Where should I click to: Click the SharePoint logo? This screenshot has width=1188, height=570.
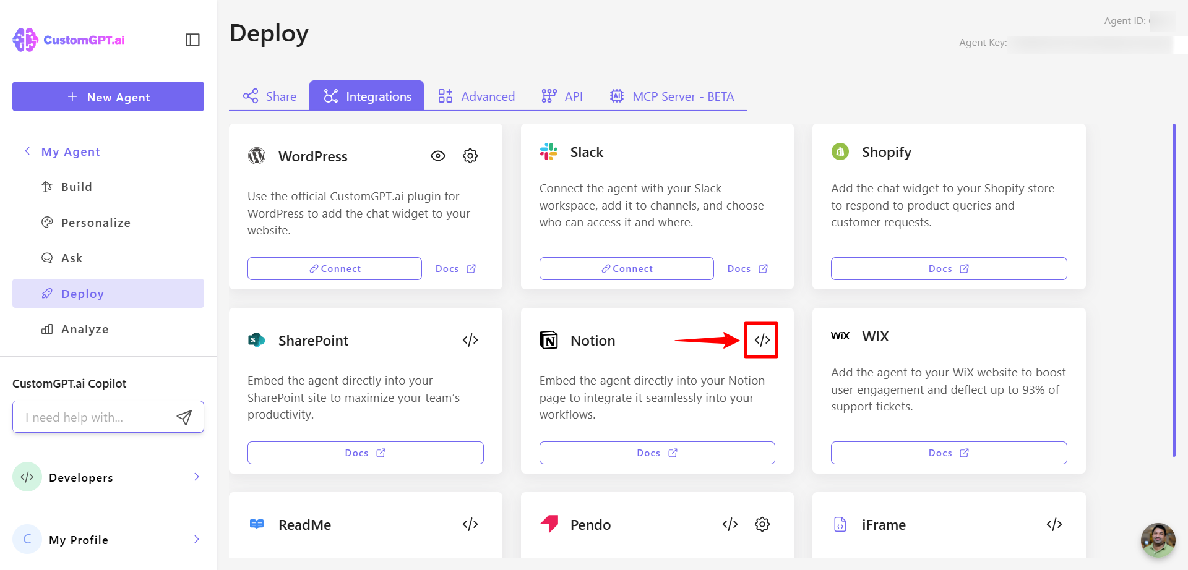(x=257, y=340)
